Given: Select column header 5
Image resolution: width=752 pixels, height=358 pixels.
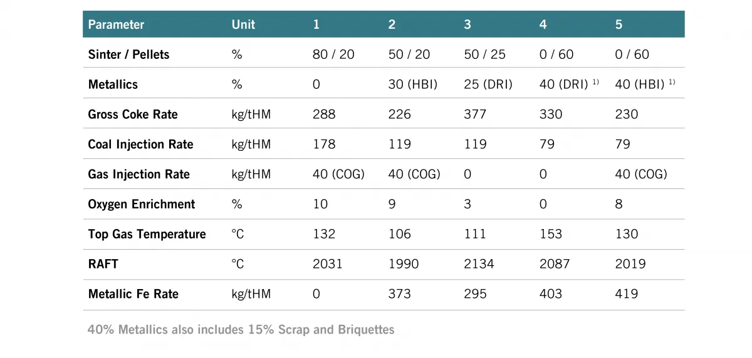Looking at the screenshot, I should [x=619, y=24].
